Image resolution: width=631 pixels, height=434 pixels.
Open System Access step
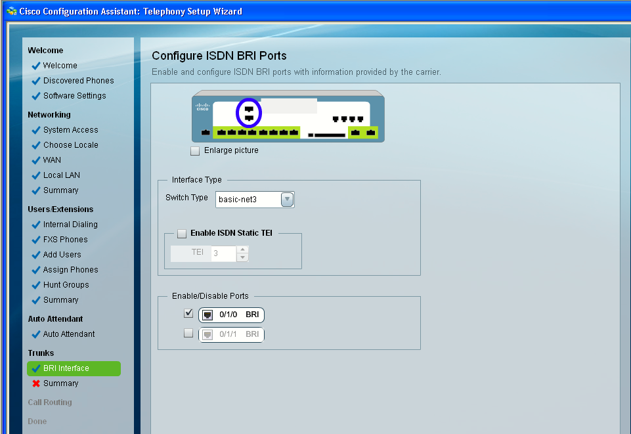(70, 130)
